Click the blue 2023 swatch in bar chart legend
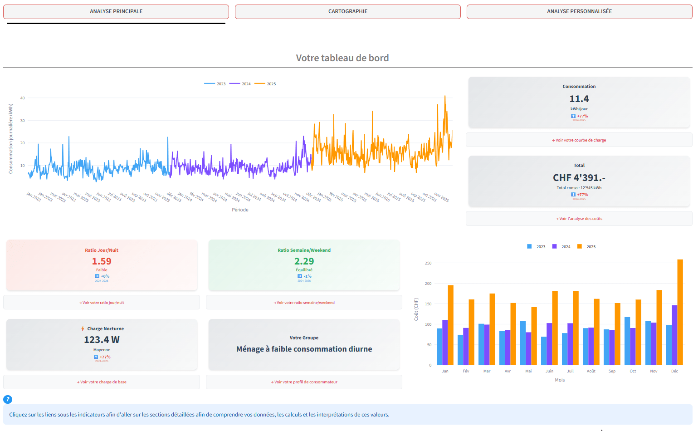The height and width of the screenshot is (431, 698). coord(529,246)
